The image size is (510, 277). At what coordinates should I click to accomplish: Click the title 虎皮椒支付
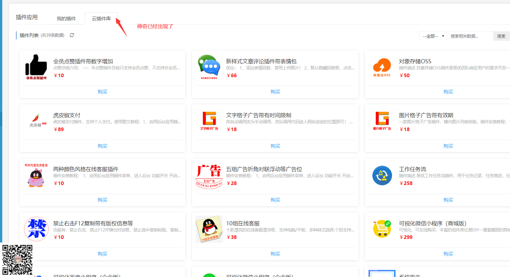(67, 115)
